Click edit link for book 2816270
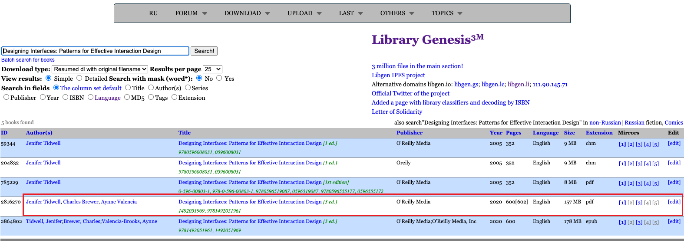Viewport: 684px width, 246px height. point(674,202)
